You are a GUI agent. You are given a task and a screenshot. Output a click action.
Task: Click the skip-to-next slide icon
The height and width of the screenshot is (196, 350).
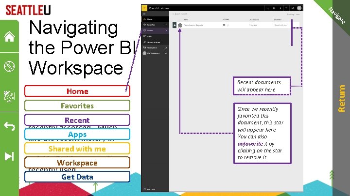tap(9, 156)
